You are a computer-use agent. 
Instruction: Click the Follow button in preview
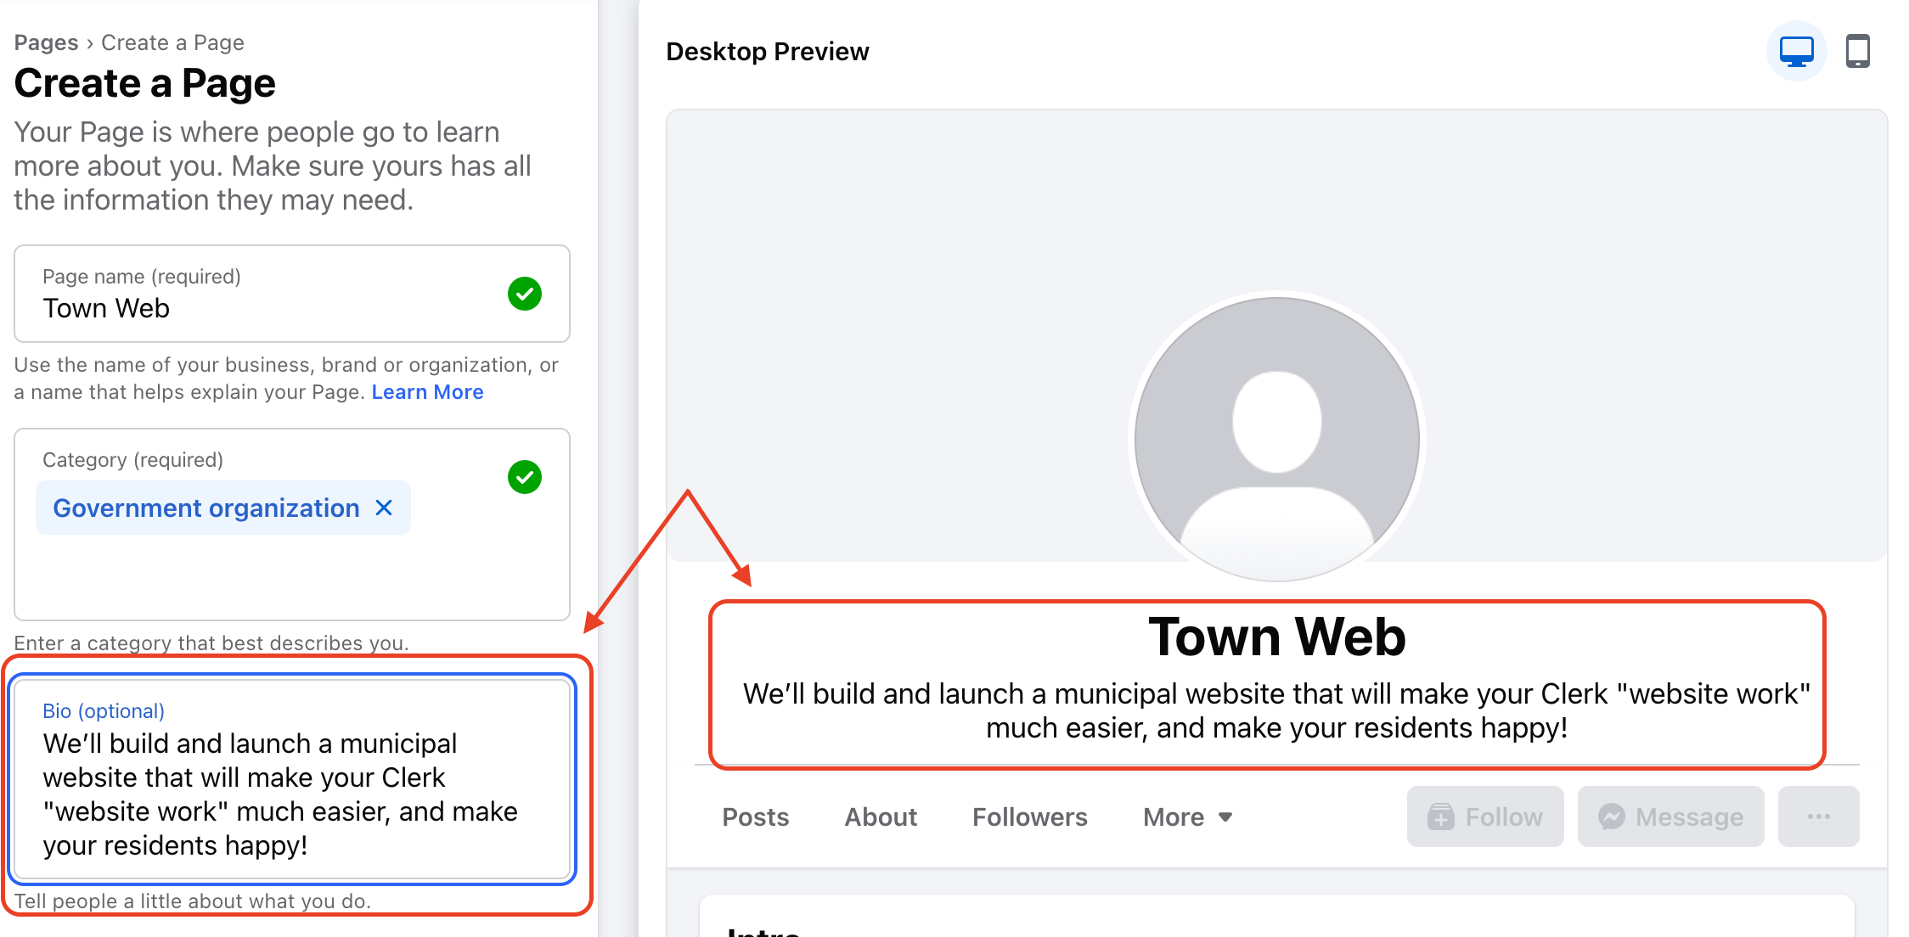click(1485, 816)
